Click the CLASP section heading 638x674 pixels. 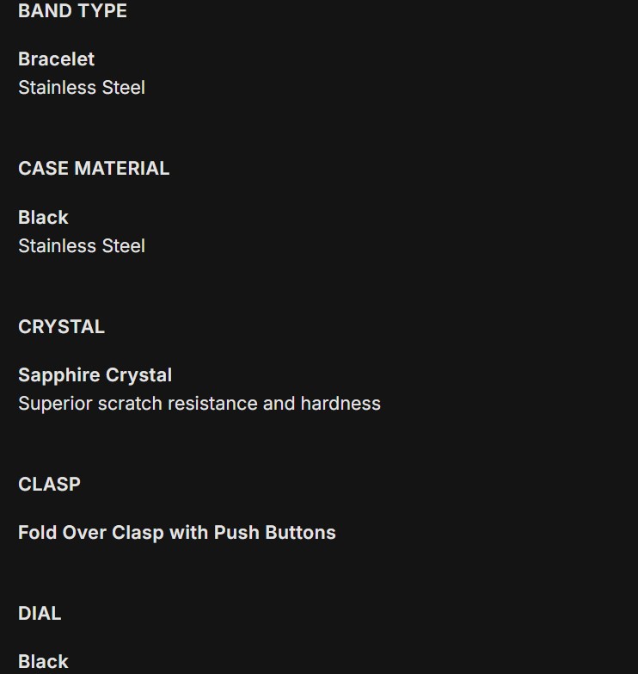(49, 485)
